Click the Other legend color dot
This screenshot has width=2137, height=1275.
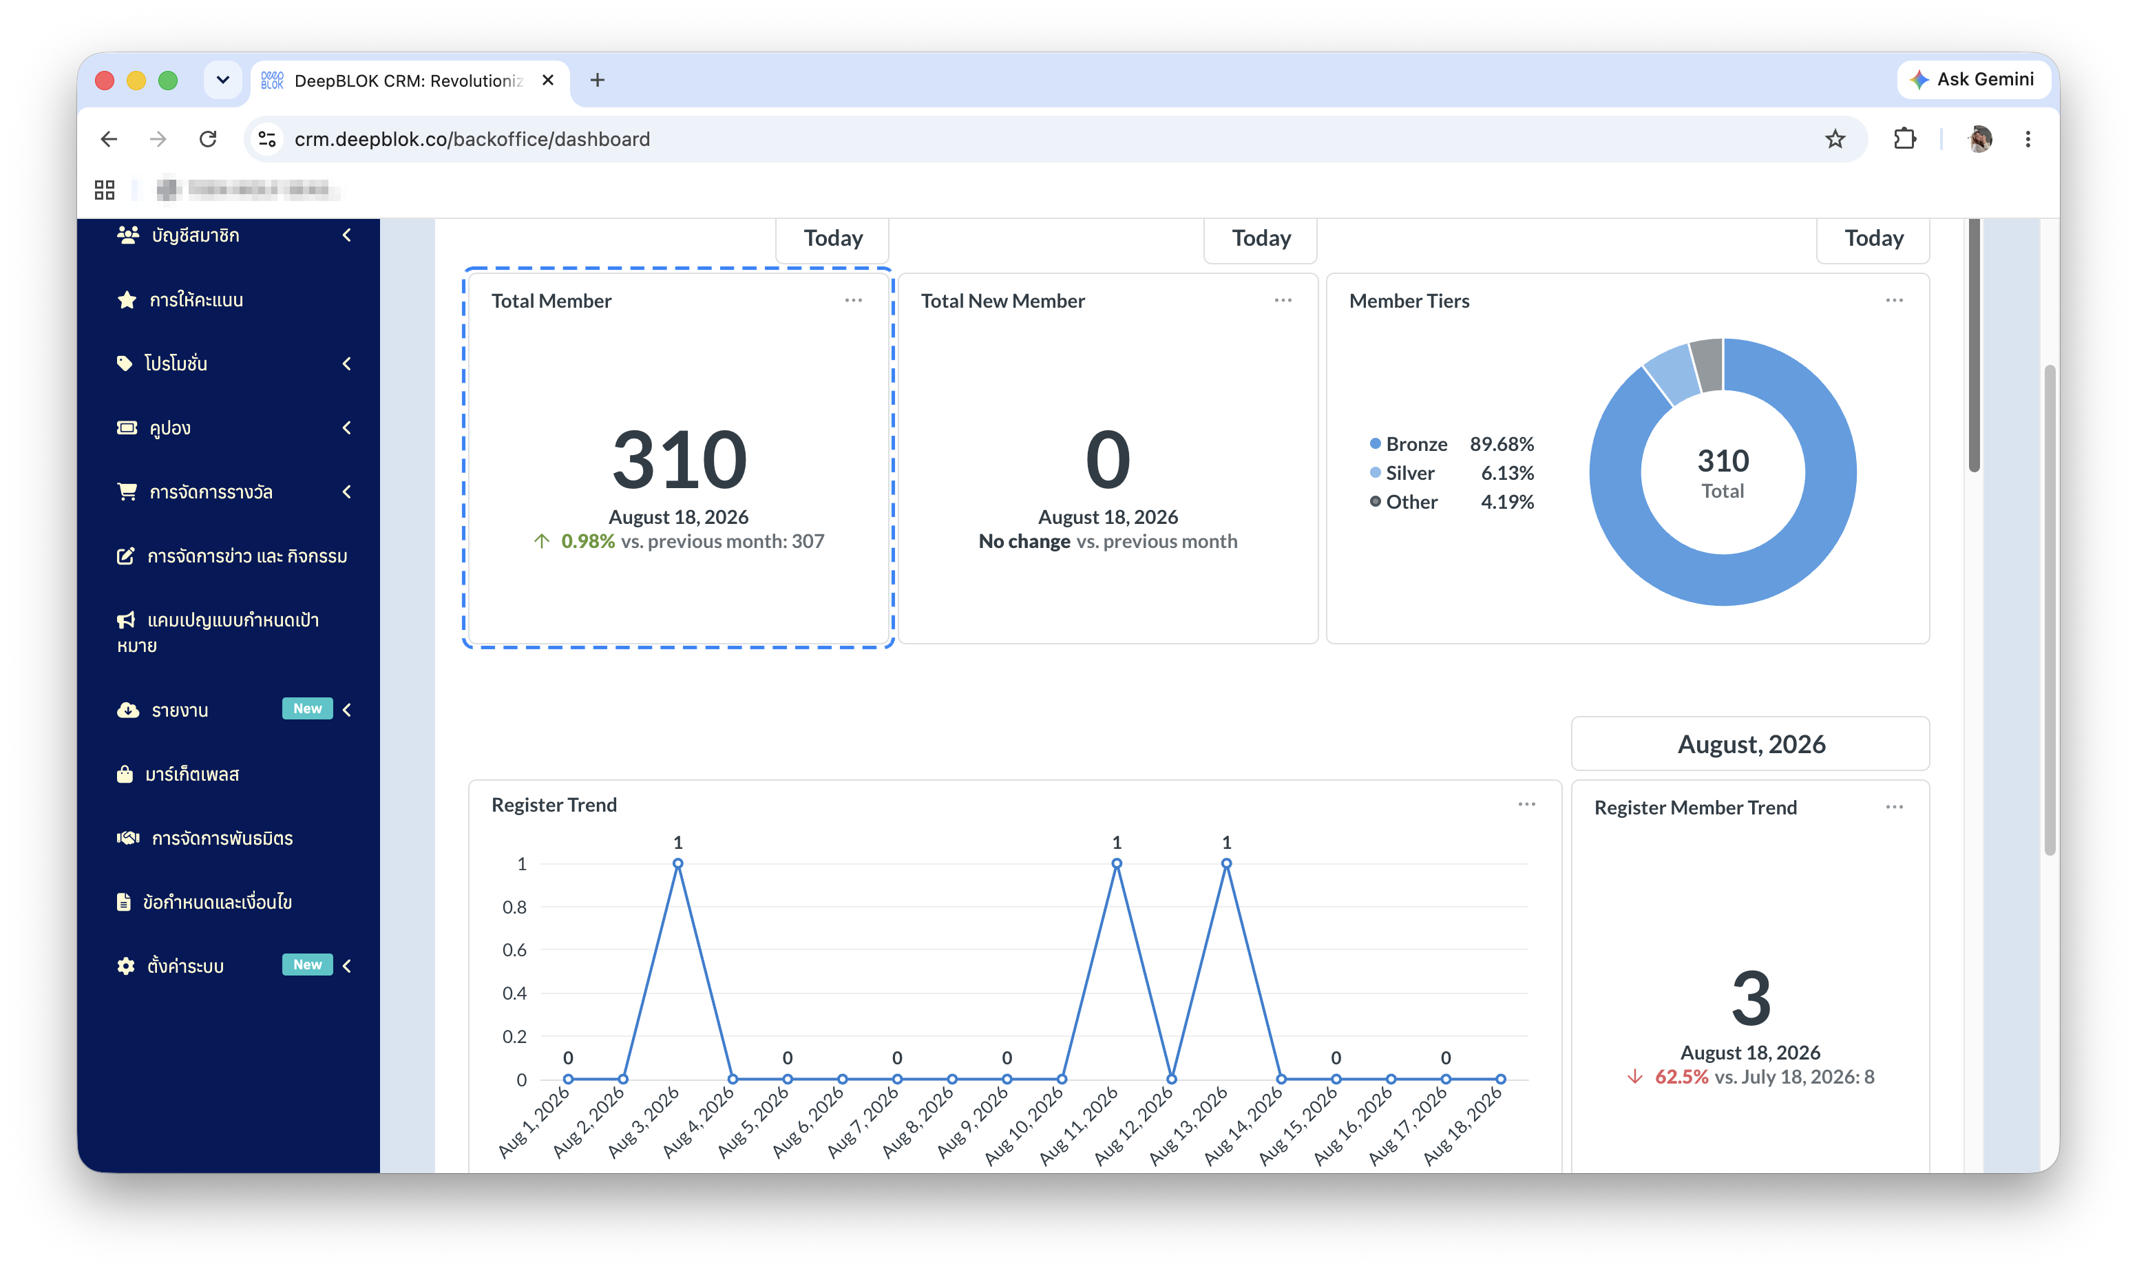(1375, 502)
